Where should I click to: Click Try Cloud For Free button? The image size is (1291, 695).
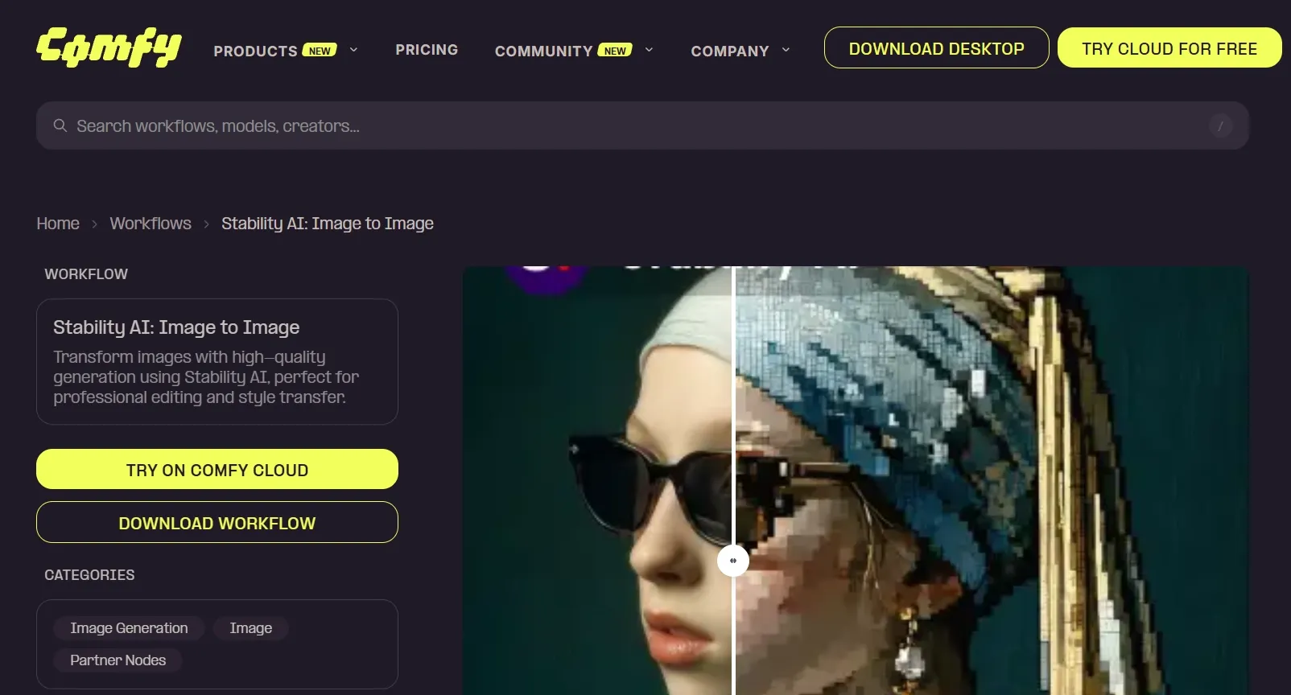1169,48
